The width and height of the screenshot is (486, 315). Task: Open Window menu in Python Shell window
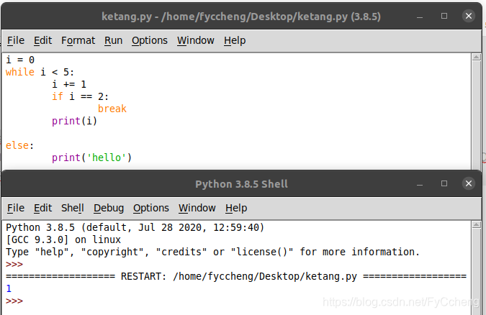pos(197,208)
